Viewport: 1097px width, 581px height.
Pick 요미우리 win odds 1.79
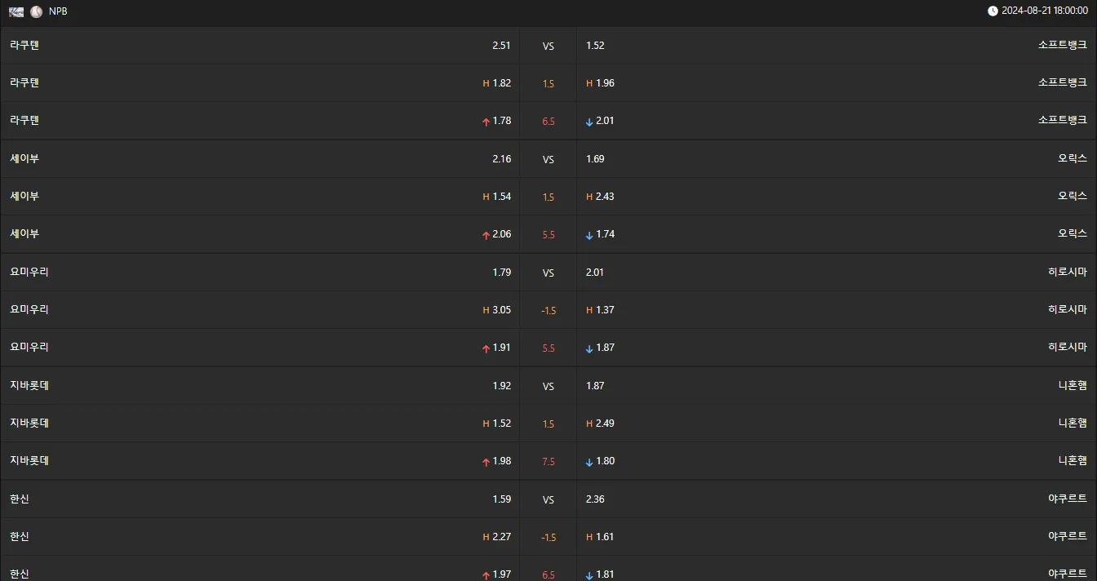501,273
